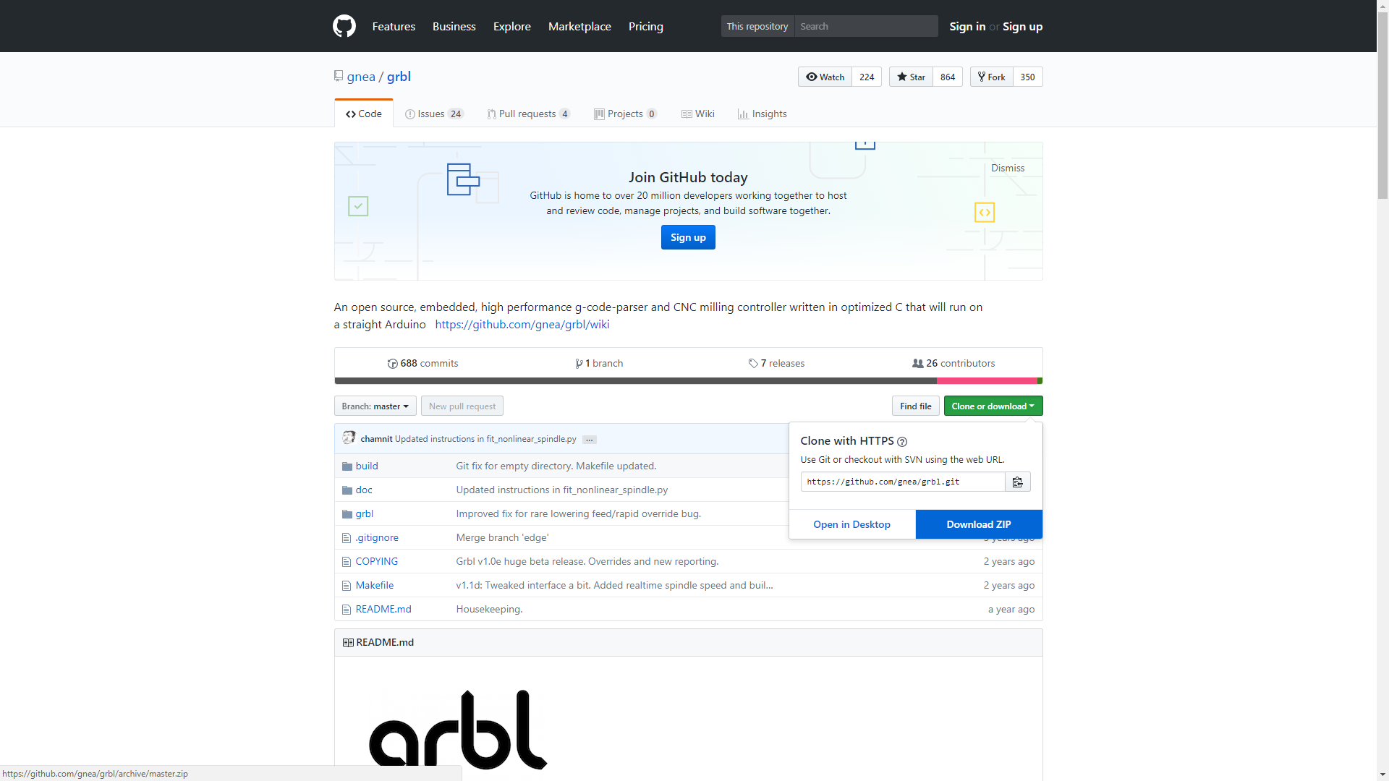Open the grbl wiki URL link
The image size is (1389, 781).
point(522,325)
